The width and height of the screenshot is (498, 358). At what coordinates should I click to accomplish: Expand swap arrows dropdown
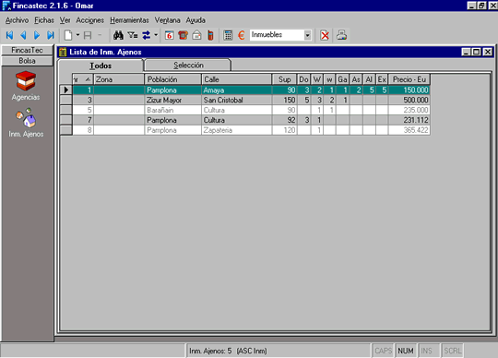point(156,35)
